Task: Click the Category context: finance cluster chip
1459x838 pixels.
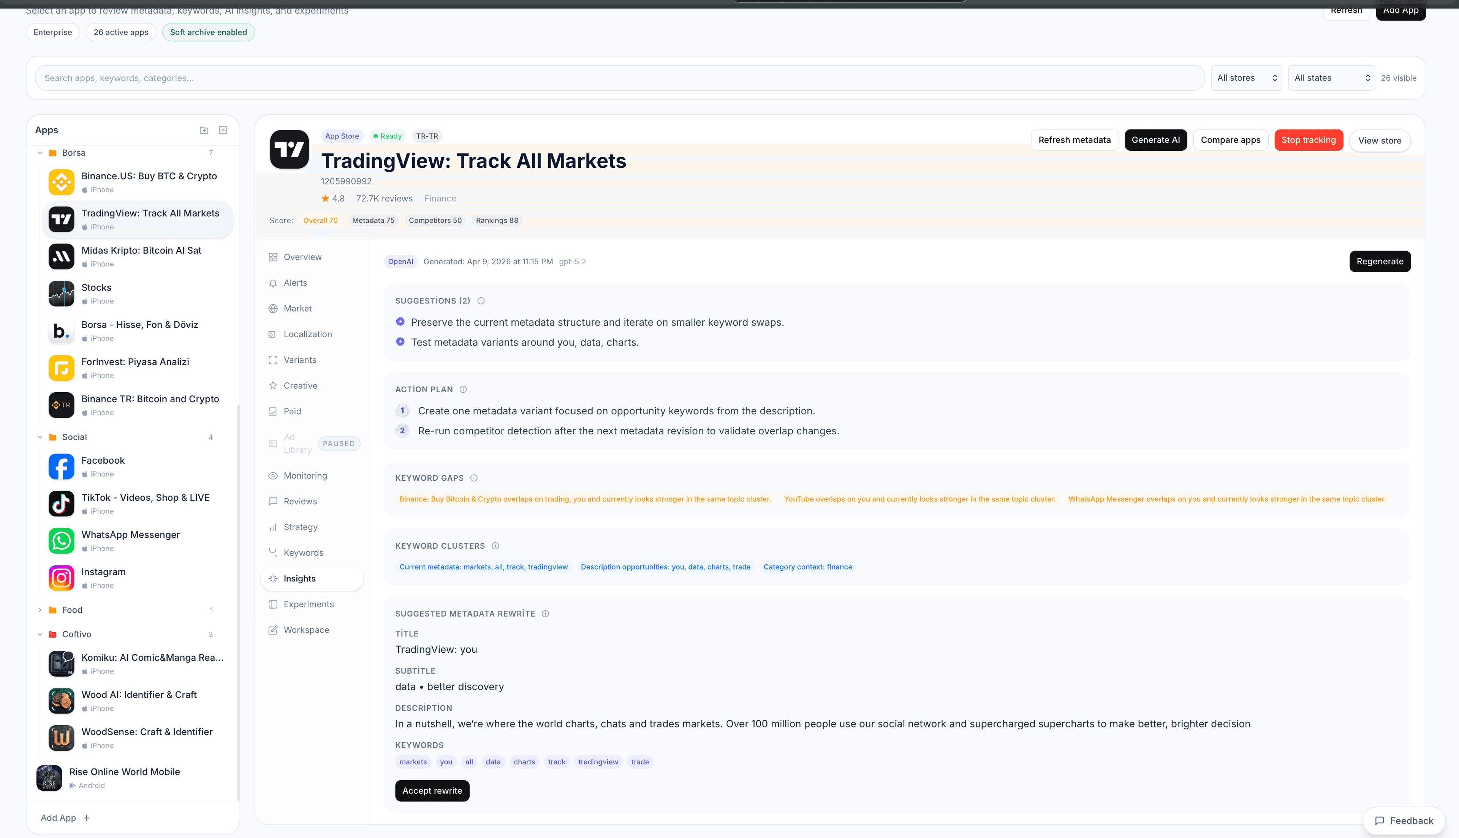Action: [807, 567]
